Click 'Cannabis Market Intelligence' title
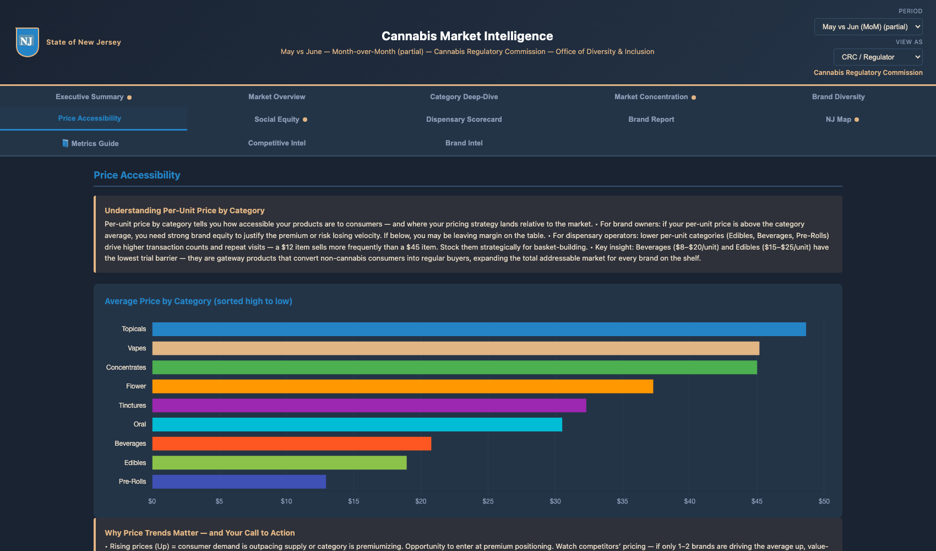This screenshot has width=936, height=551. click(x=467, y=36)
